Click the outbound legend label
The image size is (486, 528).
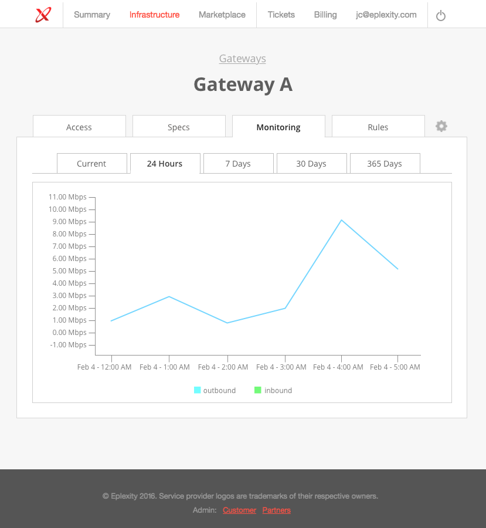click(219, 390)
